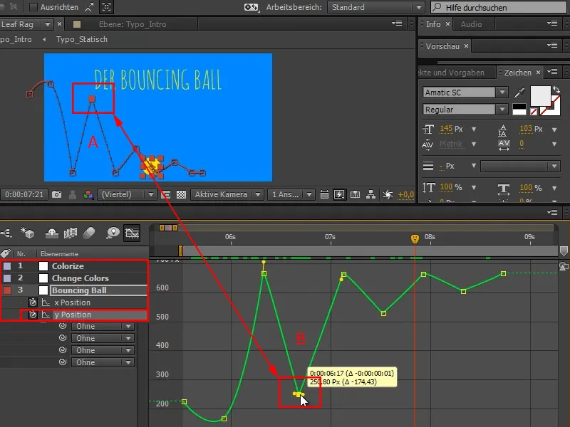The image size is (570, 427).
Task: Open the composition mini-flowchart in the timeline
Action: pyautogui.click(x=6, y=233)
